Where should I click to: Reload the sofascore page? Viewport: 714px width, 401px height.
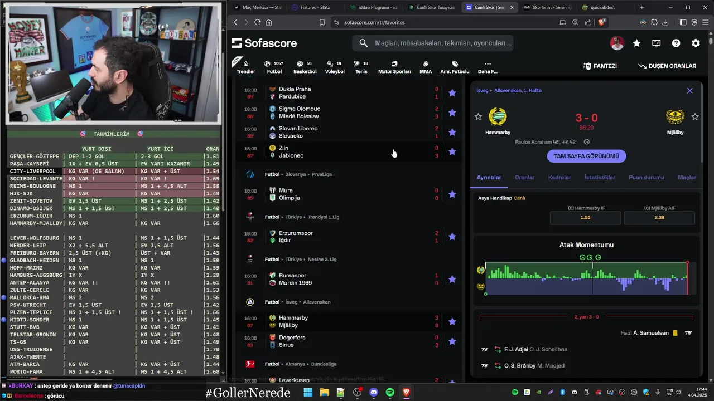(x=257, y=22)
